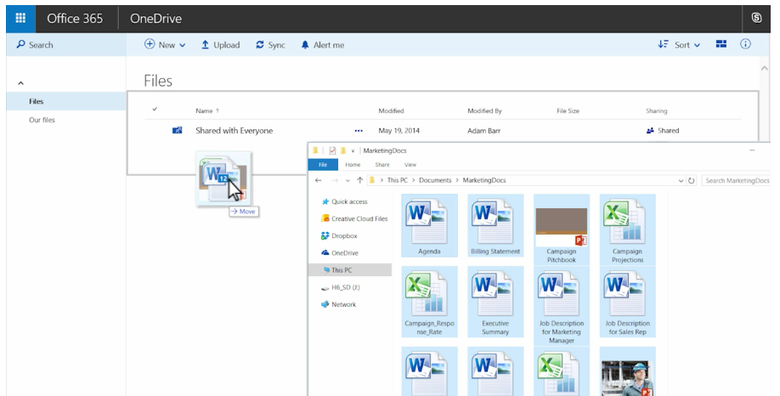Open the recent locations dropdown in Explorer

tap(348, 181)
